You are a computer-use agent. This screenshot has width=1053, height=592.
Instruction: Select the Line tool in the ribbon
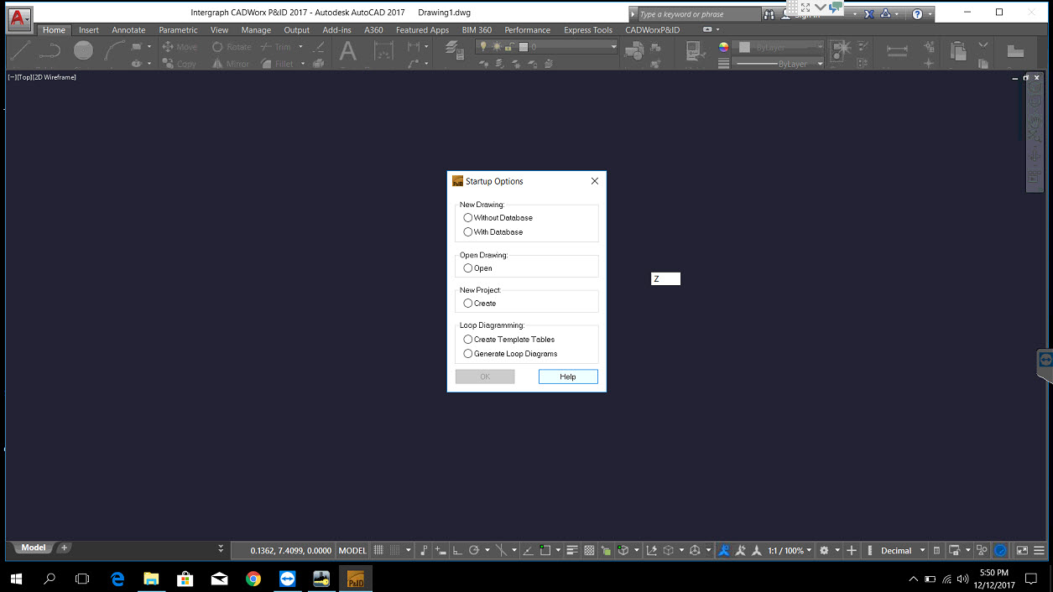coord(21,52)
